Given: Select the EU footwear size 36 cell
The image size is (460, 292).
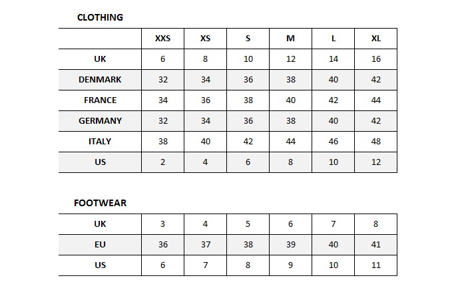Looking at the screenshot, I should point(162,245).
